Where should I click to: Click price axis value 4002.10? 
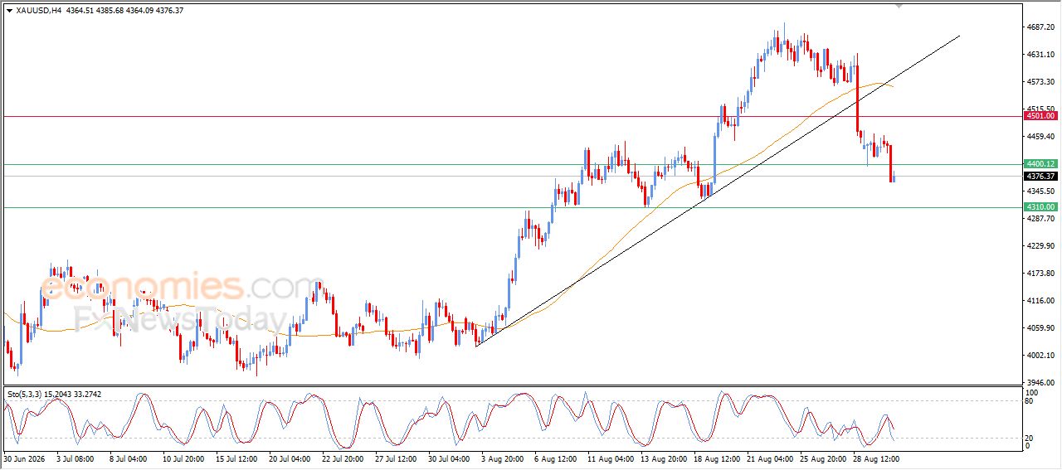[1040, 356]
